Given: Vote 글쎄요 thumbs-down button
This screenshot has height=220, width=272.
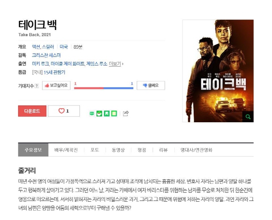Looking at the screenshot, I should pos(151,85).
